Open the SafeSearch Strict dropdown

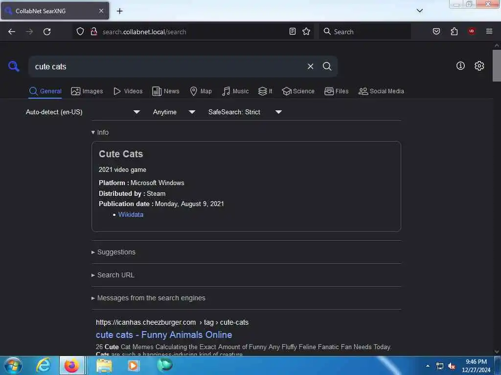(x=245, y=112)
